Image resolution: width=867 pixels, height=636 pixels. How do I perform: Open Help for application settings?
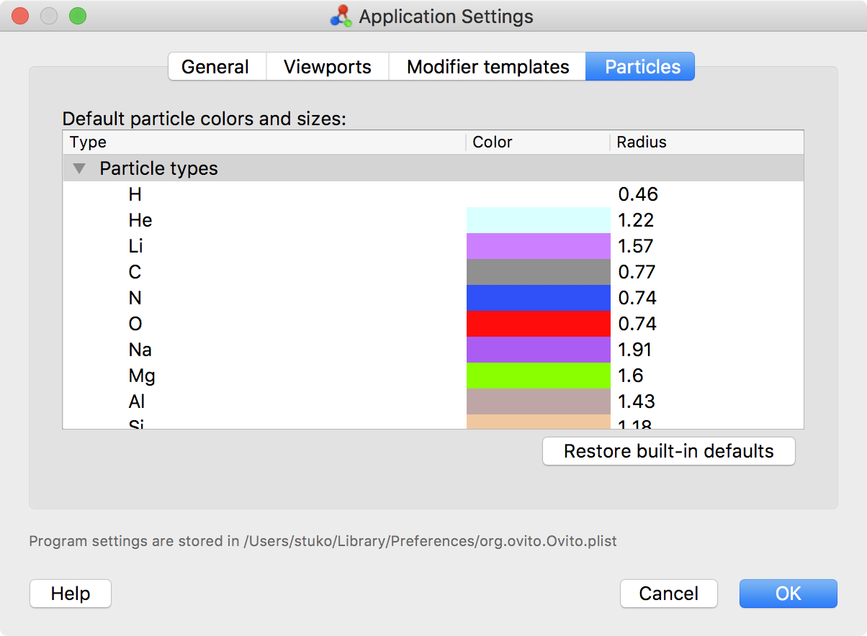pos(71,594)
